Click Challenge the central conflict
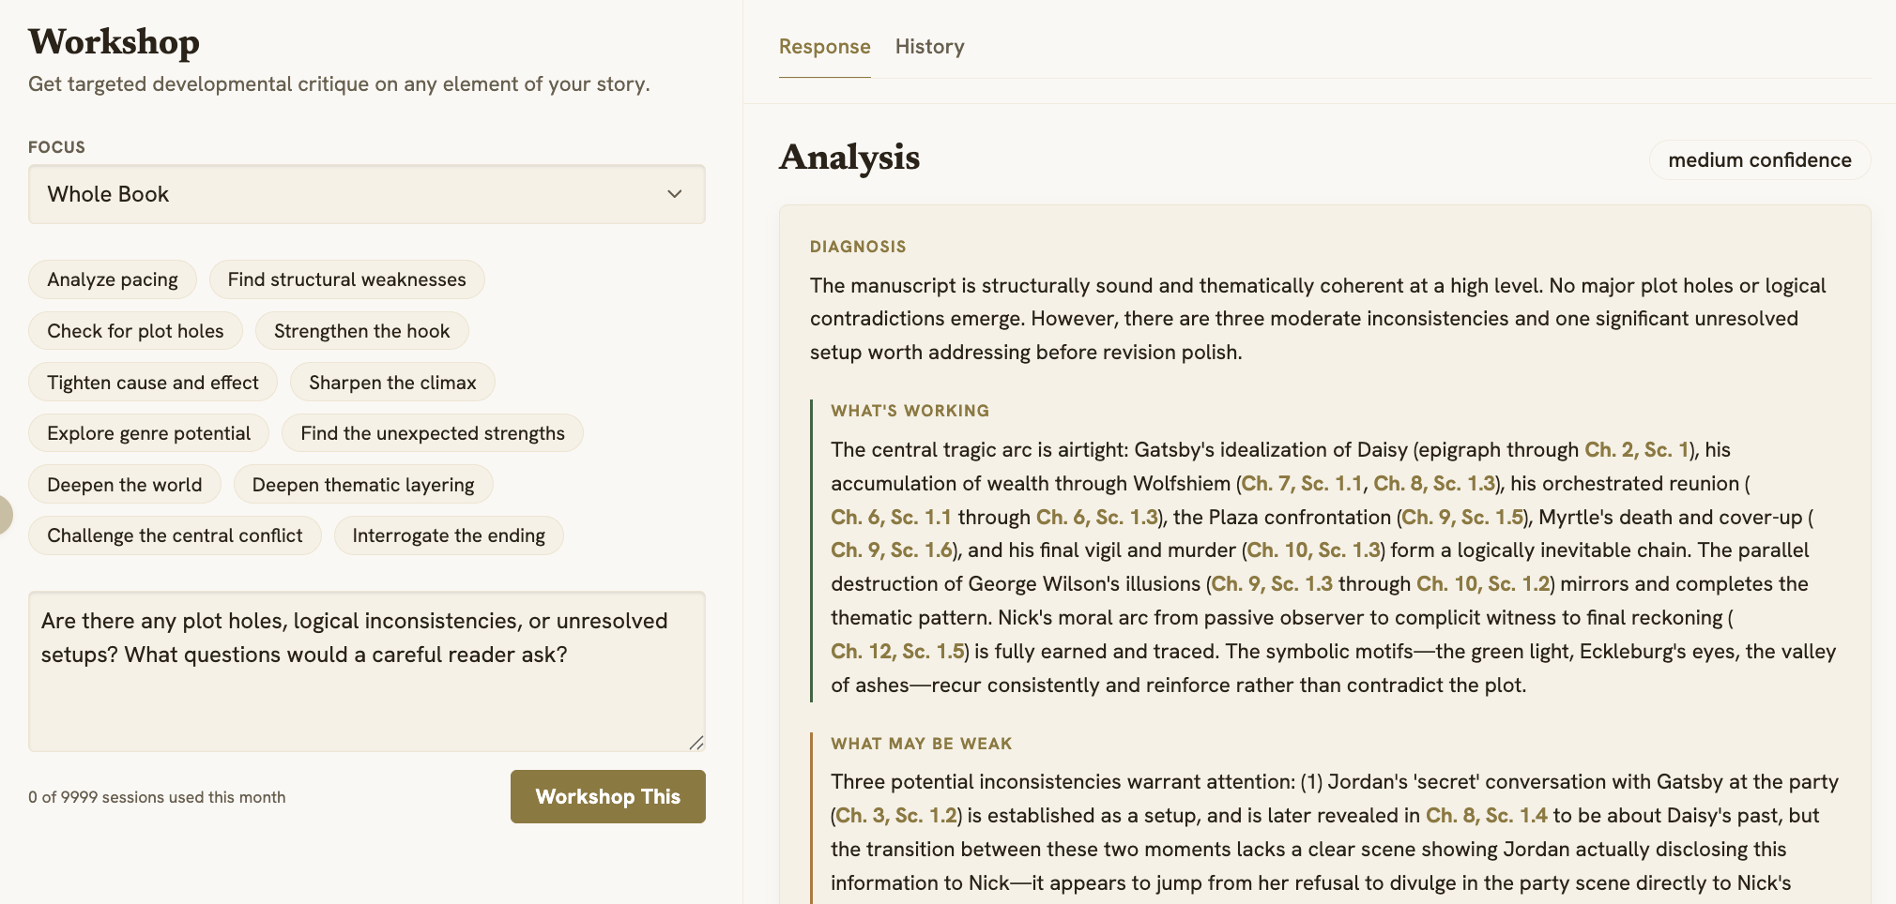 [x=176, y=535]
